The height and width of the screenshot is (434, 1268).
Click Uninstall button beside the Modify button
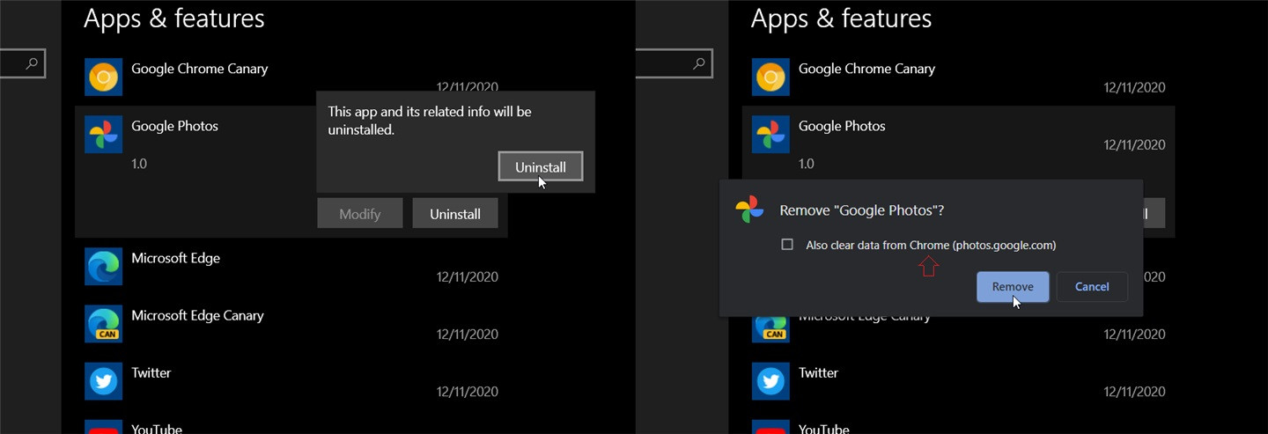454,213
